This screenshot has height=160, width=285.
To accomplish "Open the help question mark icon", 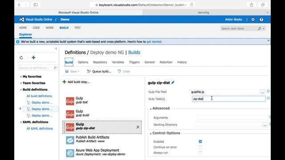I will pos(261,20).
